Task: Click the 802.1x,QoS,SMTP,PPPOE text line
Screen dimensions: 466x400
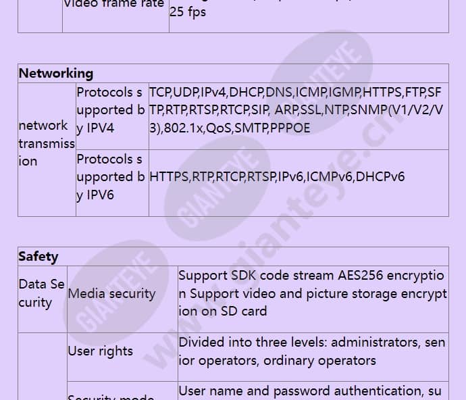Action: pos(230,128)
